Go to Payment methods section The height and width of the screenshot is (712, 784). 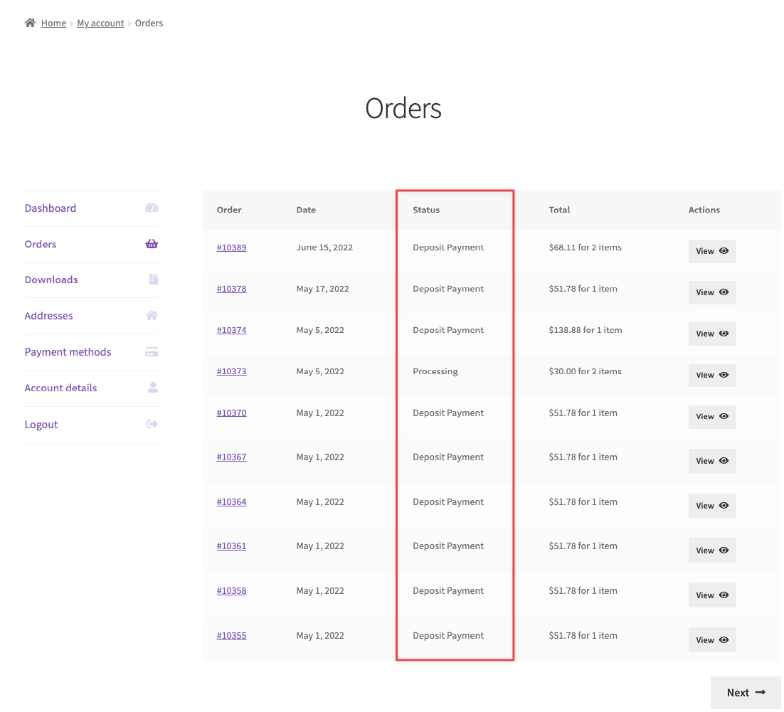click(x=68, y=352)
